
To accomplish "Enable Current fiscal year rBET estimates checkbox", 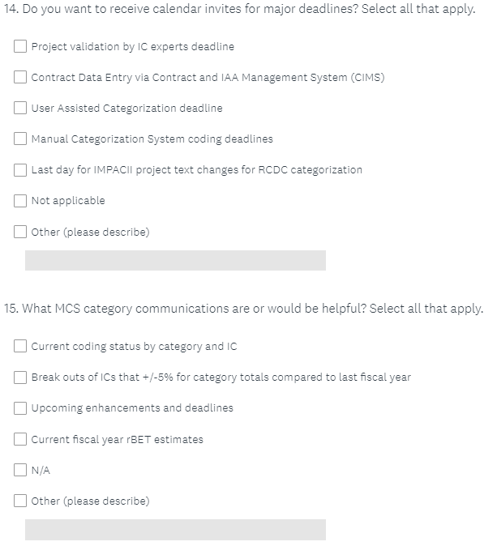I will tap(20, 439).
